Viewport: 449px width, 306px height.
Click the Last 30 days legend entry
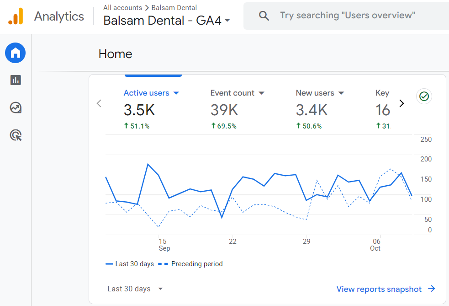coord(130,264)
